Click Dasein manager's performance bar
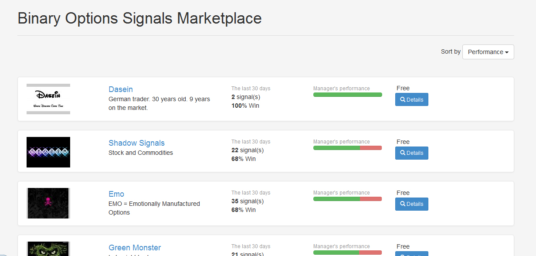Screen dimensions: 536x256 [x=347, y=95]
